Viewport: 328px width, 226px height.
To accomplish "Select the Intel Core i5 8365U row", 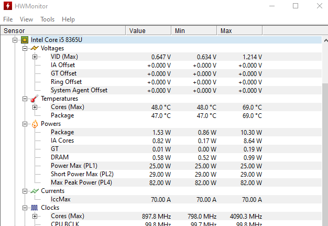I will 176,40.
